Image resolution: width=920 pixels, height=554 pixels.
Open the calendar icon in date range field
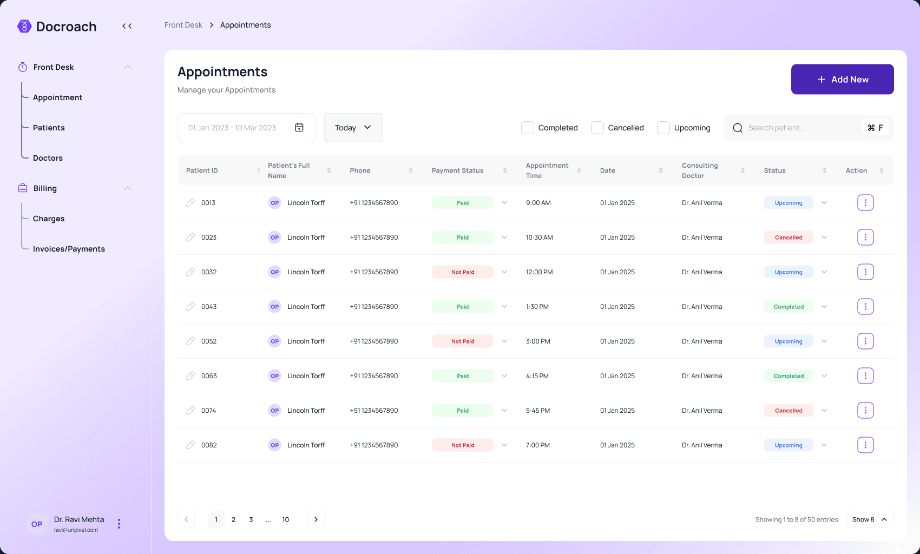click(x=299, y=128)
